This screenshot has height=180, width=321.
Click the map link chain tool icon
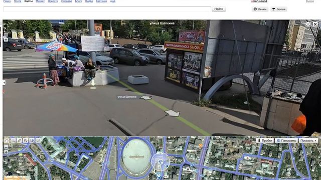26,140
